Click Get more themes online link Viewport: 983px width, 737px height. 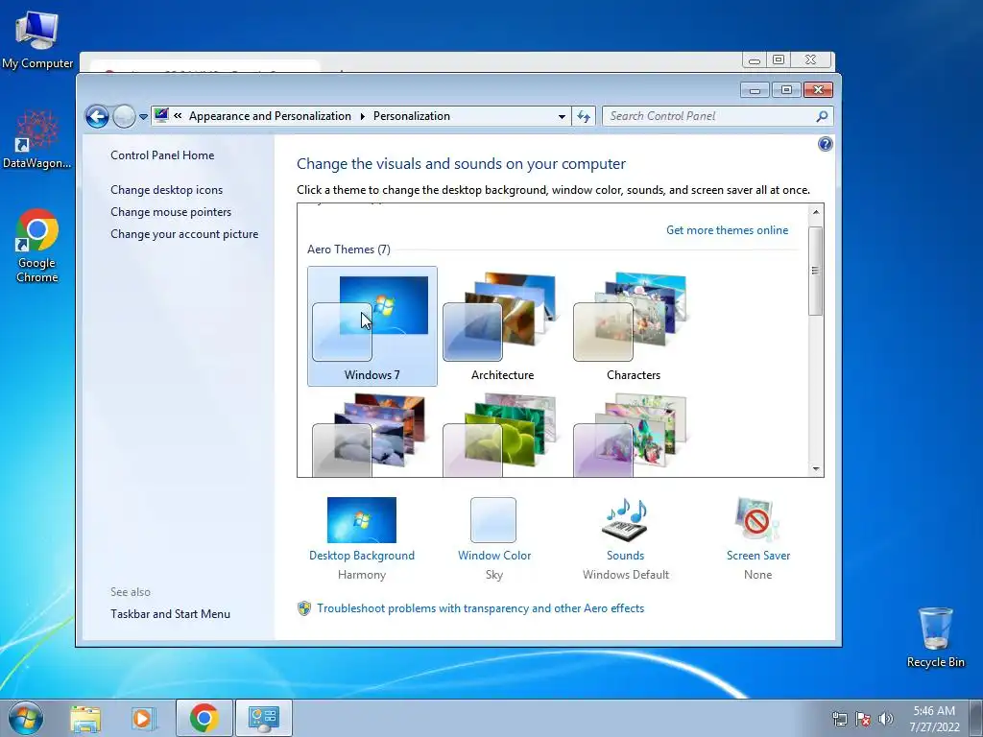click(728, 230)
